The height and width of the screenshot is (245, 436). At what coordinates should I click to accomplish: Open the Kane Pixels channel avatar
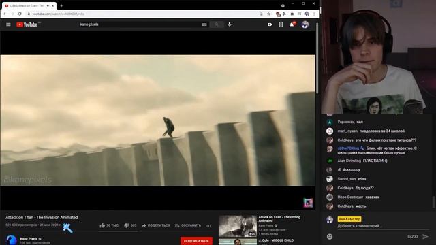pos(12,240)
